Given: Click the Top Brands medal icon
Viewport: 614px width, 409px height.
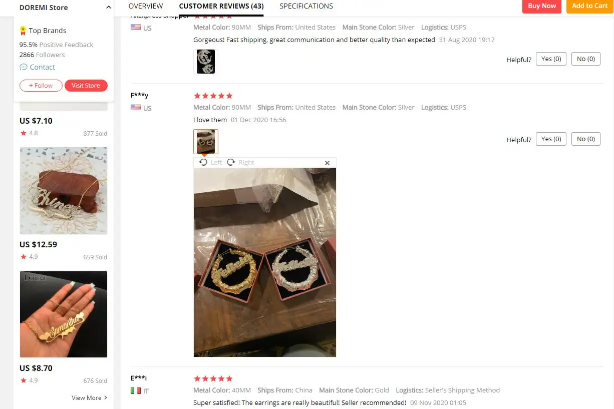Looking at the screenshot, I should (23, 31).
